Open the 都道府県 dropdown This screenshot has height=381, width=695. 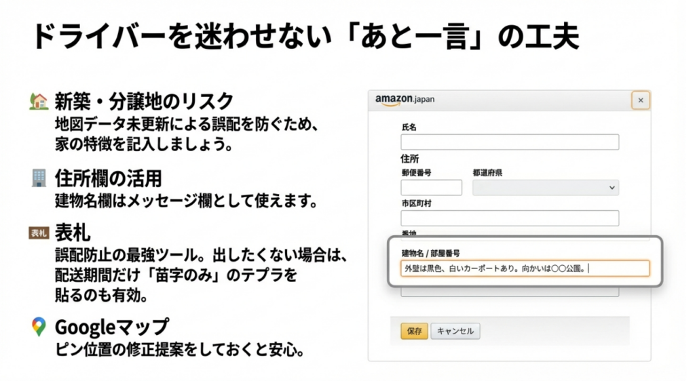[545, 188]
